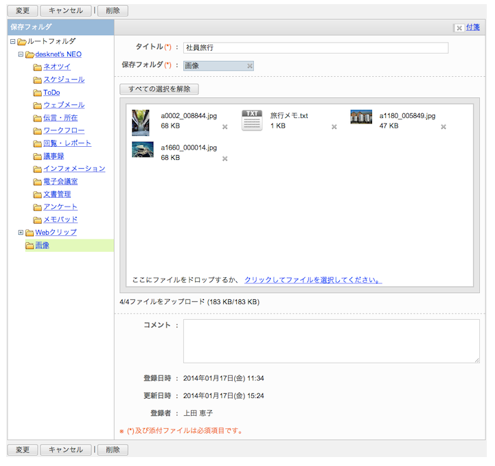Click the file selection link
This screenshot has height=466, width=495.
click(x=313, y=280)
